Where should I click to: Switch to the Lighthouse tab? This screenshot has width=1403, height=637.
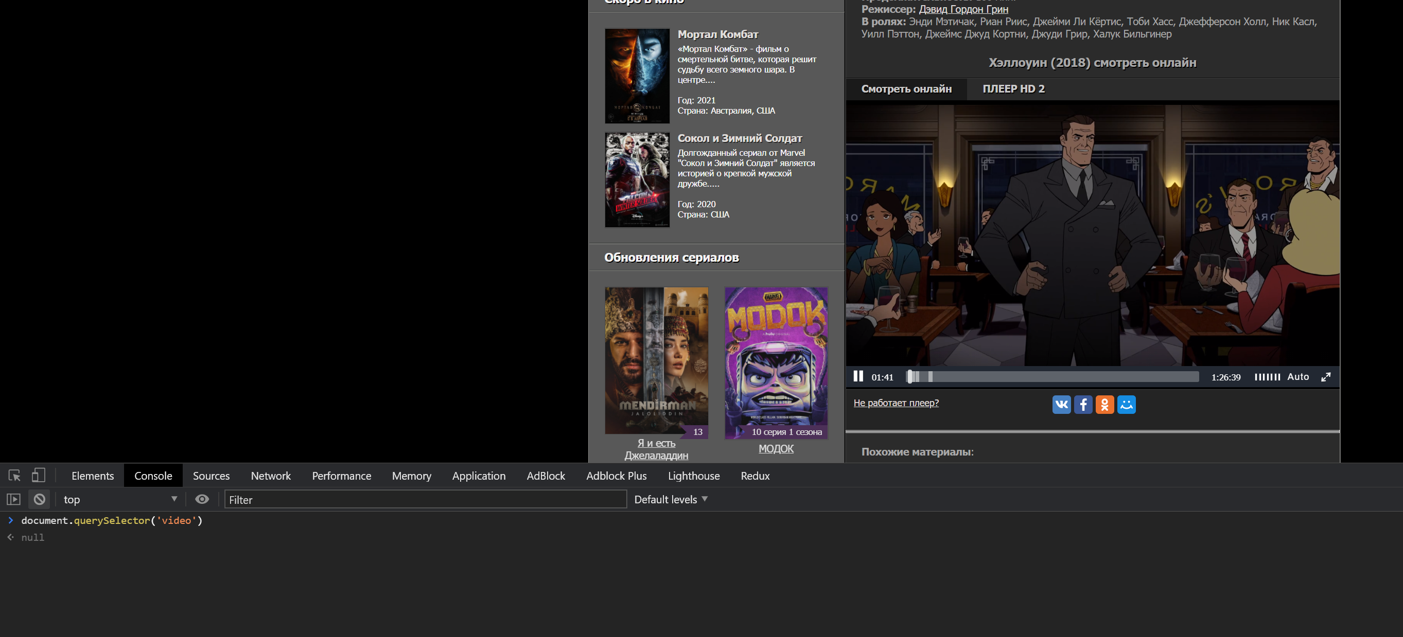pos(694,476)
